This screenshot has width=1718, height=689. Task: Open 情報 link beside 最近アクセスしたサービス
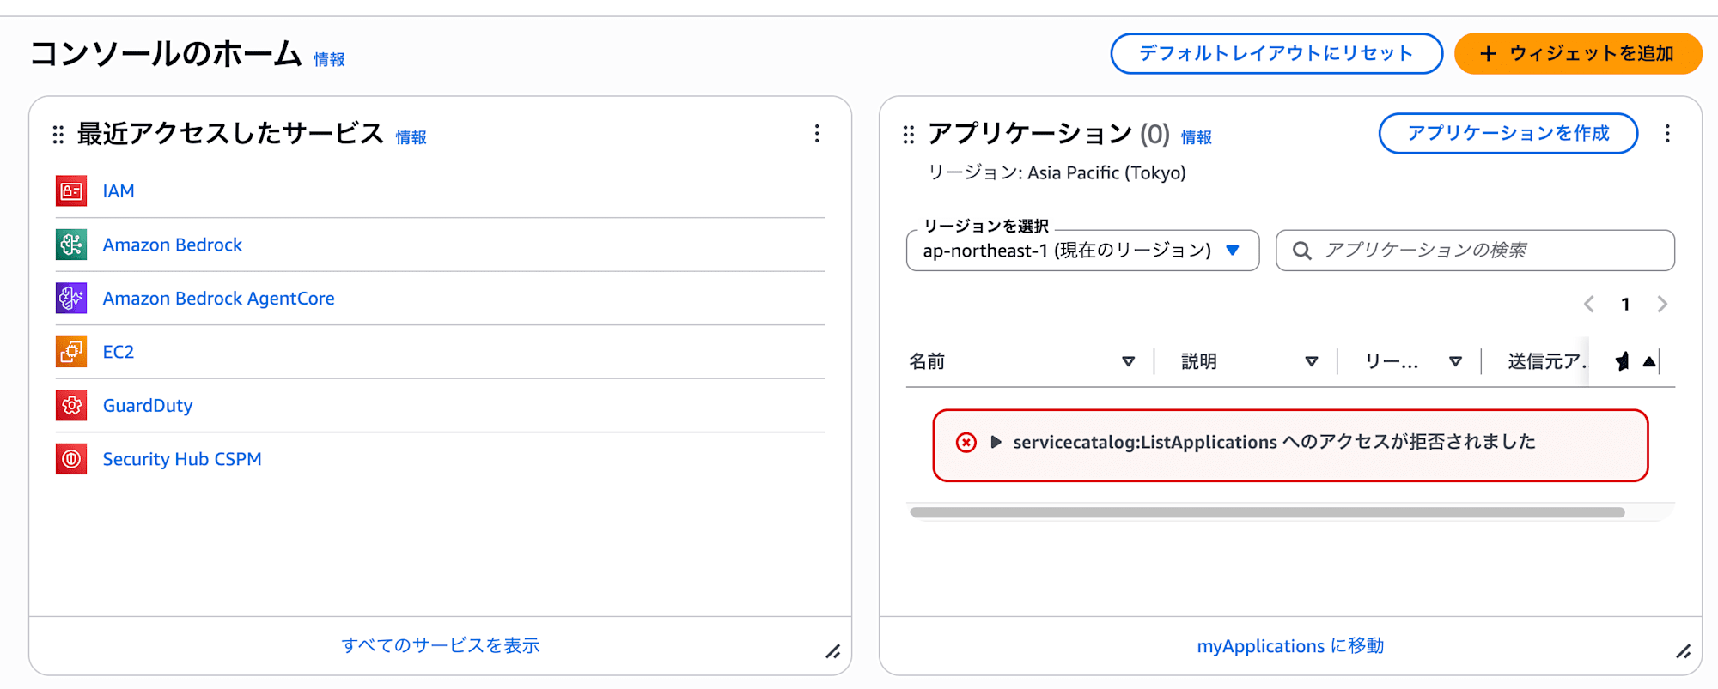(411, 137)
